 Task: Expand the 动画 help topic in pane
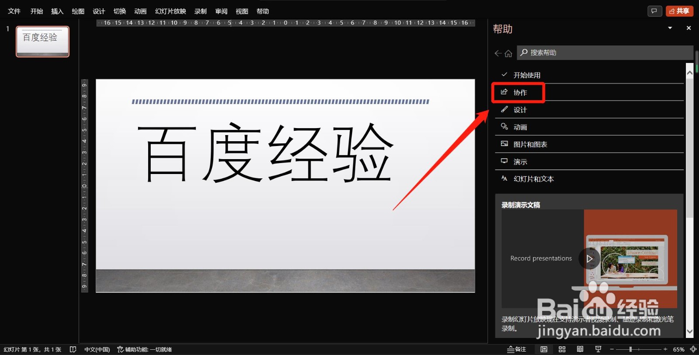click(589, 127)
